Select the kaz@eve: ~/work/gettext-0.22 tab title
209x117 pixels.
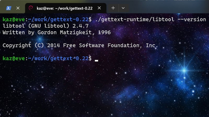pos(65,8)
